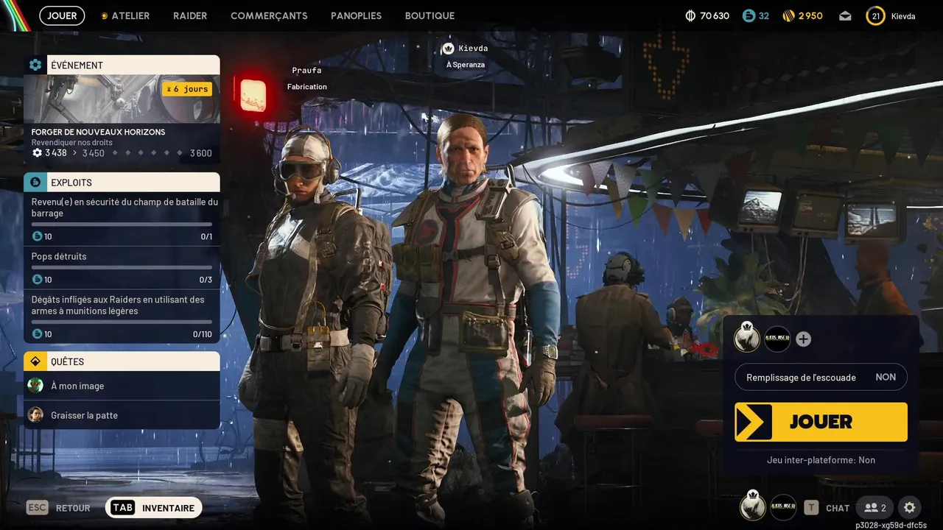Toggle Remplissage de l'escouade setting
The height and width of the screenshot is (530, 943).
coord(821,377)
